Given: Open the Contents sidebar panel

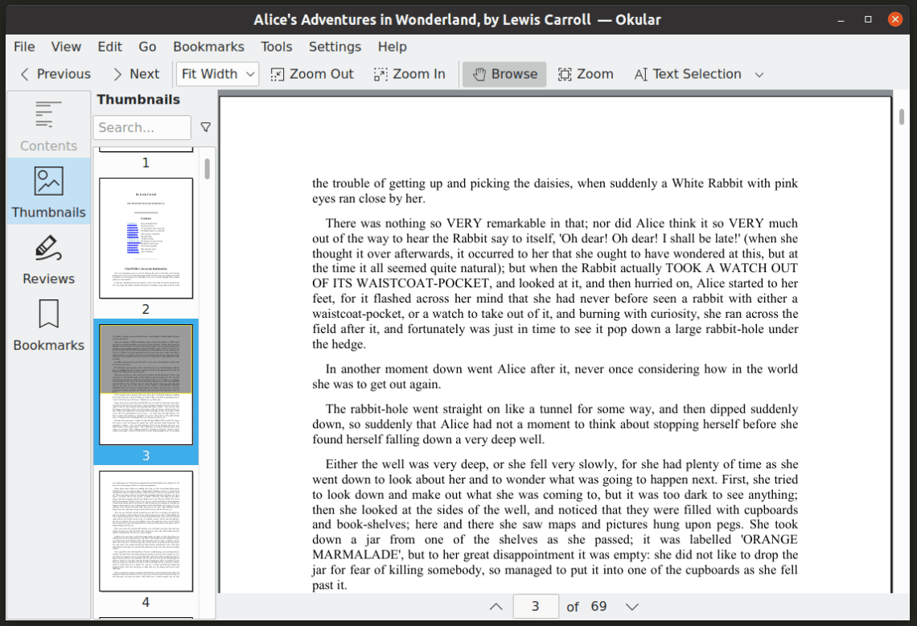Looking at the screenshot, I should [48, 125].
